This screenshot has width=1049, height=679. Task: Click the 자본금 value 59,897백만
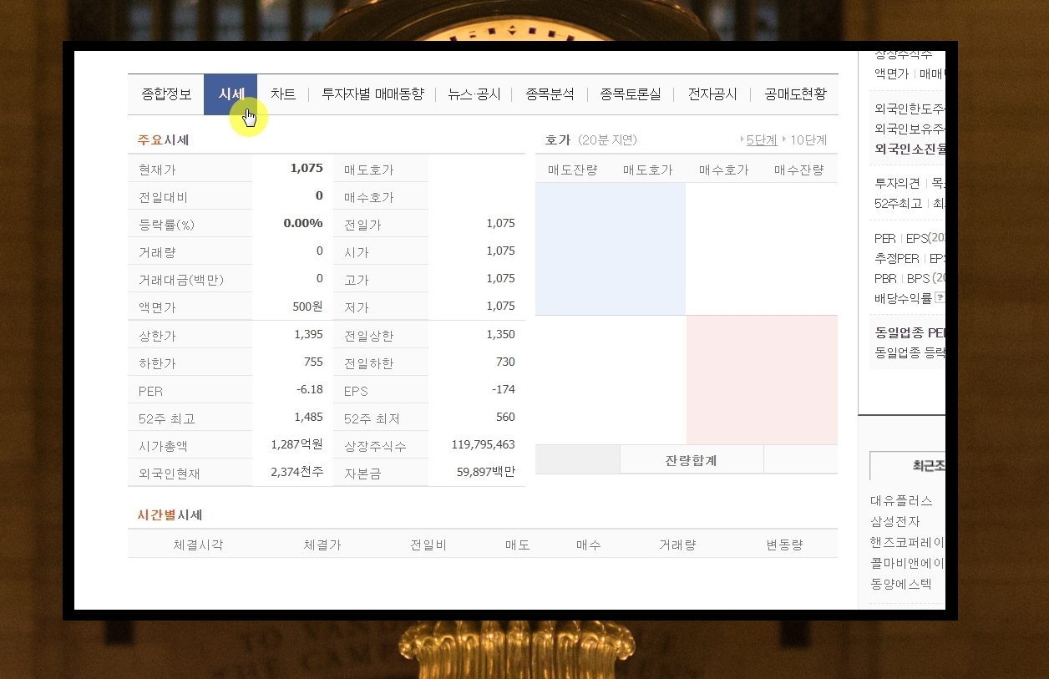click(x=486, y=472)
